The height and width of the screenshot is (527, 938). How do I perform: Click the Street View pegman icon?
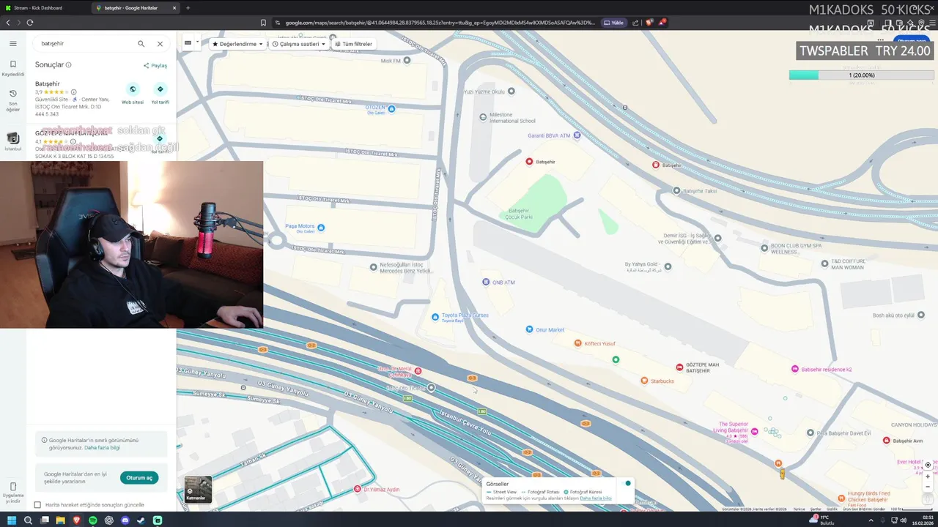[x=782, y=474]
